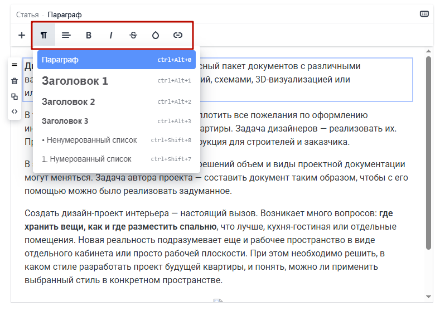
Task: Toggle the paragraph type dropdown button
Action: 43,35
